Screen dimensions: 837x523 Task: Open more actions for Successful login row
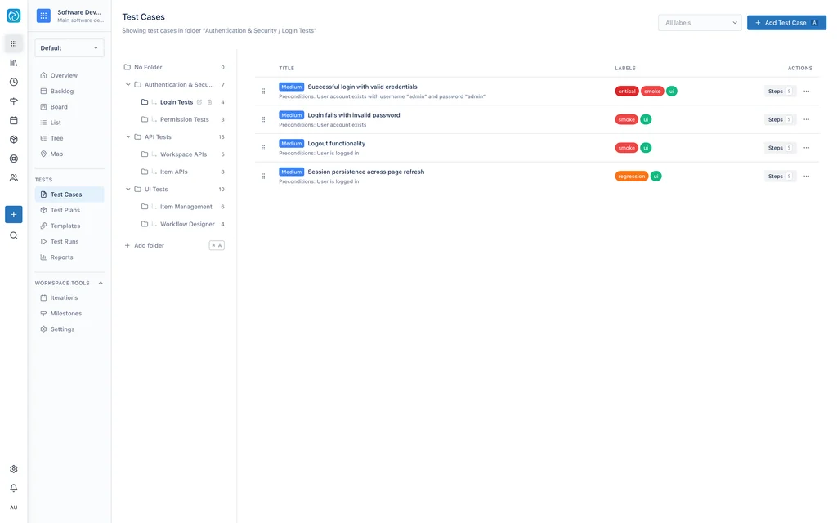807,92
